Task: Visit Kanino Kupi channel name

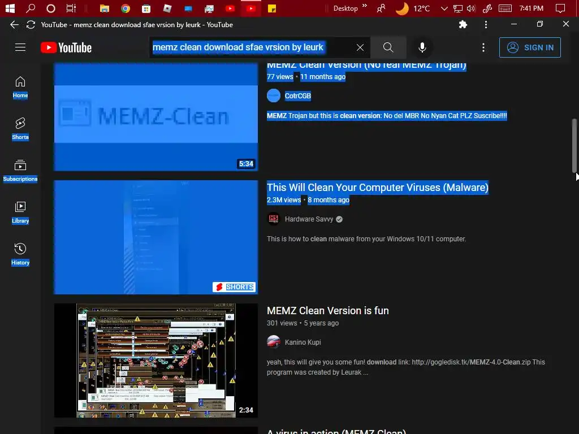Action: click(x=303, y=342)
